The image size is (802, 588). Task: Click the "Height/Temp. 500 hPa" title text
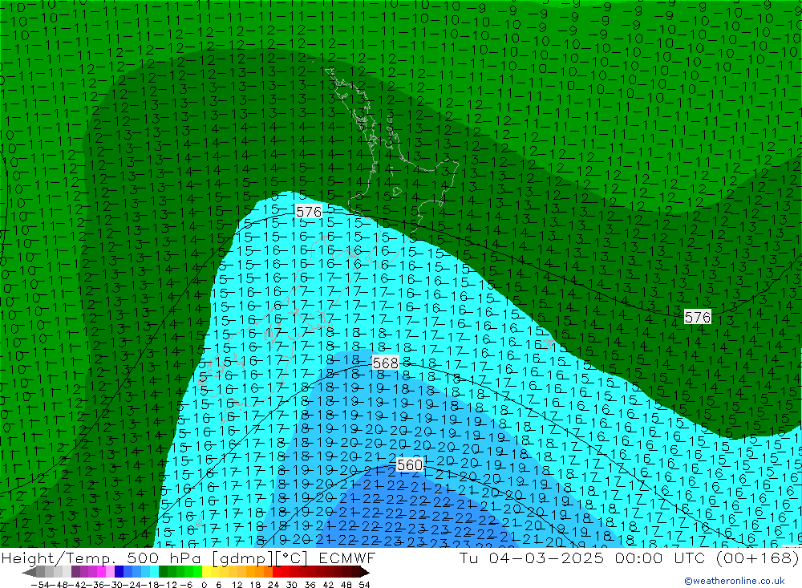[101, 558]
